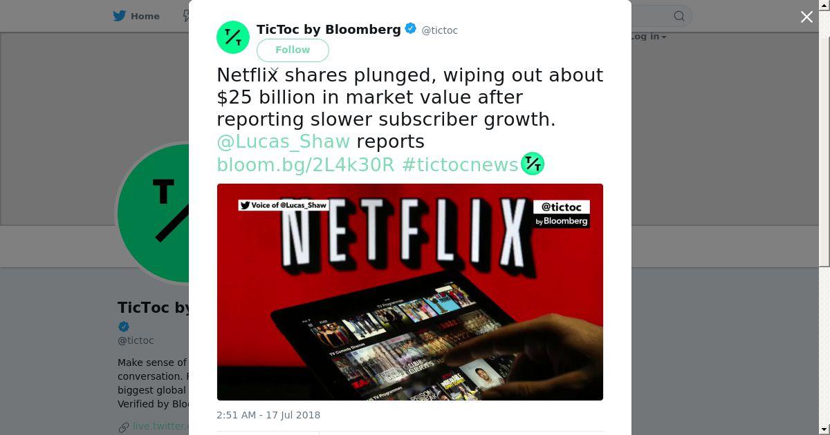This screenshot has height=435, width=830.
Task: Open the Log in dropdown
Action: pyautogui.click(x=649, y=37)
